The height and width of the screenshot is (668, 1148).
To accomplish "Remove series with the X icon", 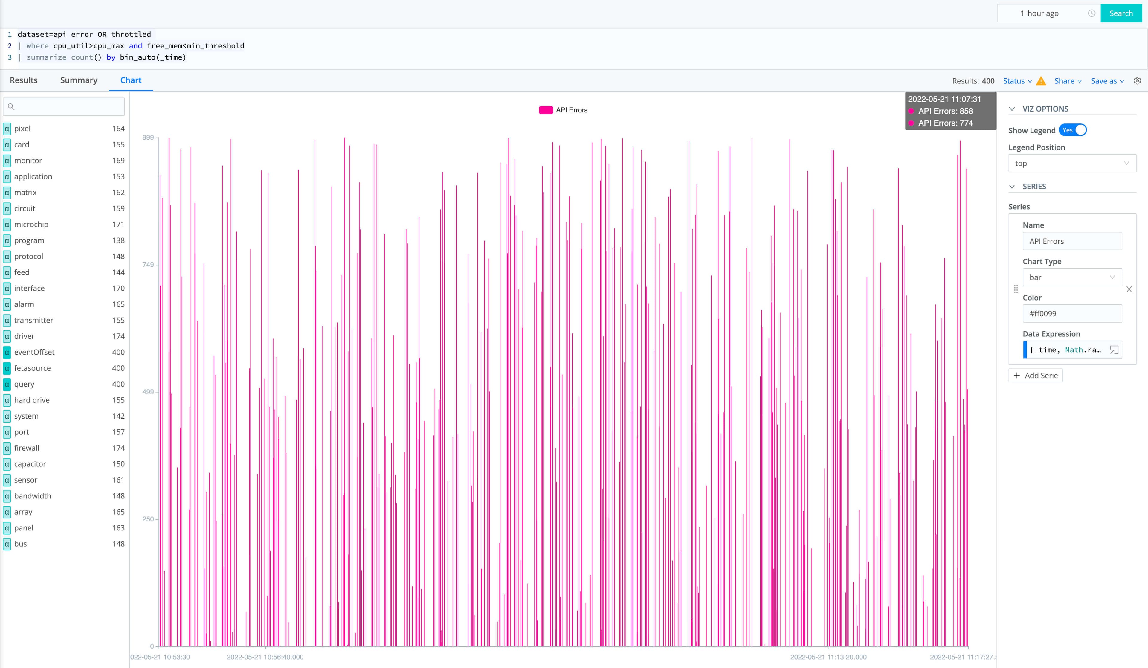I will click(x=1129, y=289).
